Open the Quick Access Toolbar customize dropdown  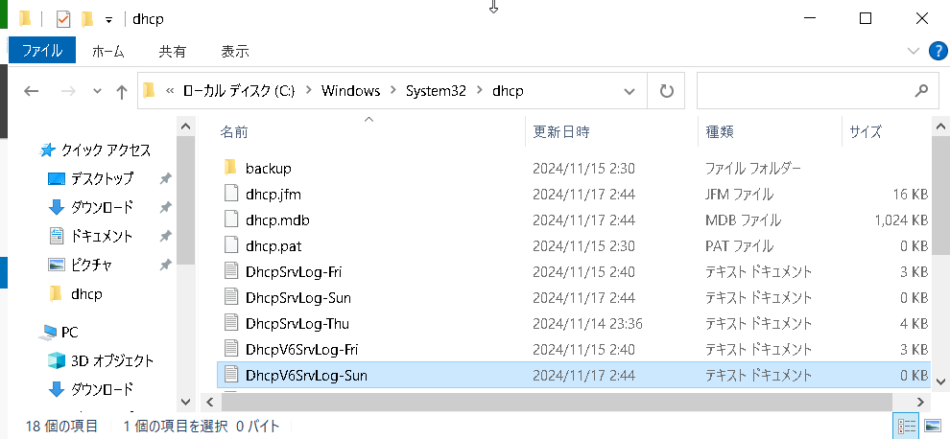pos(109,18)
